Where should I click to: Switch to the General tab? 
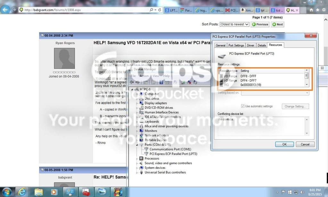tap(220, 45)
